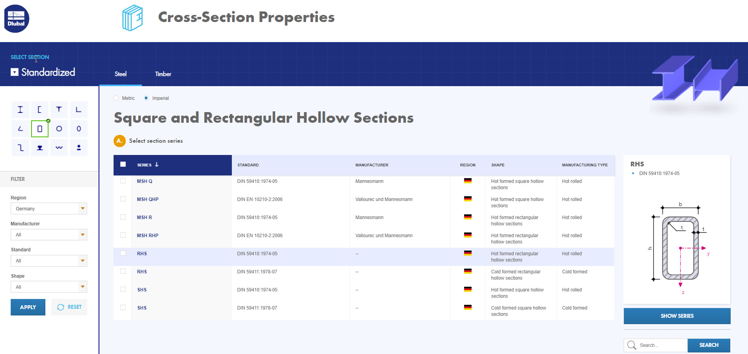
Task: Open the MSH RHP series link
Action: click(x=147, y=236)
